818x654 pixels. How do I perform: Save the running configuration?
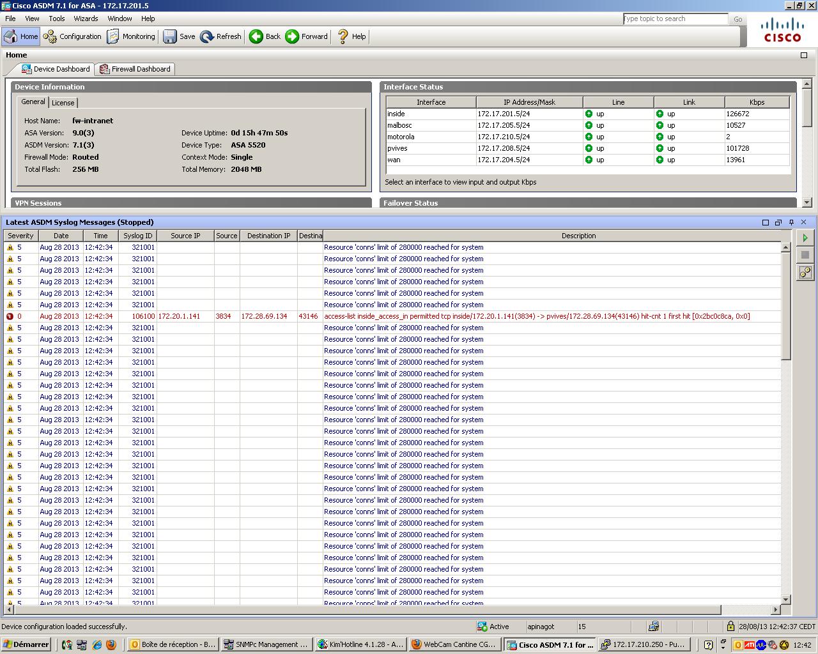click(x=180, y=36)
